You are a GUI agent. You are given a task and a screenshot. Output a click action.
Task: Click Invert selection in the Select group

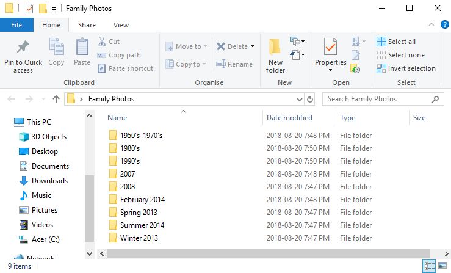[x=406, y=68]
